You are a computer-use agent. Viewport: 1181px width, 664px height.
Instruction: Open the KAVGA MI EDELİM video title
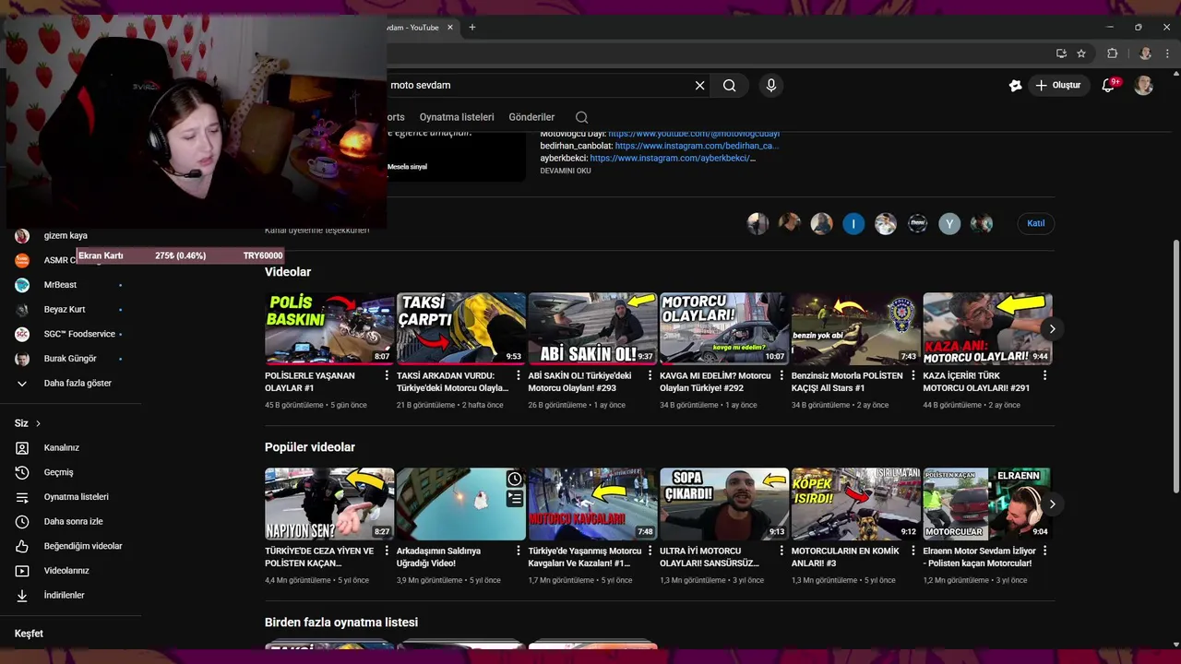tap(715, 382)
